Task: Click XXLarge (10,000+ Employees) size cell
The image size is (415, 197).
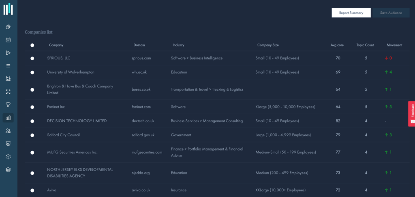Action: (280, 190)
